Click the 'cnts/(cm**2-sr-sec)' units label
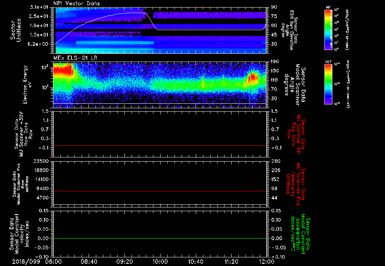The height and width of the screenshot is (266, 385). 347,29
